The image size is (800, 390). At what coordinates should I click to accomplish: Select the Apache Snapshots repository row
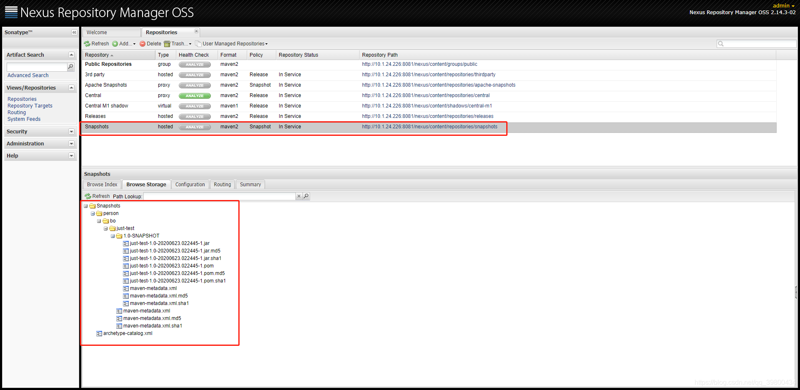(429, 85)
